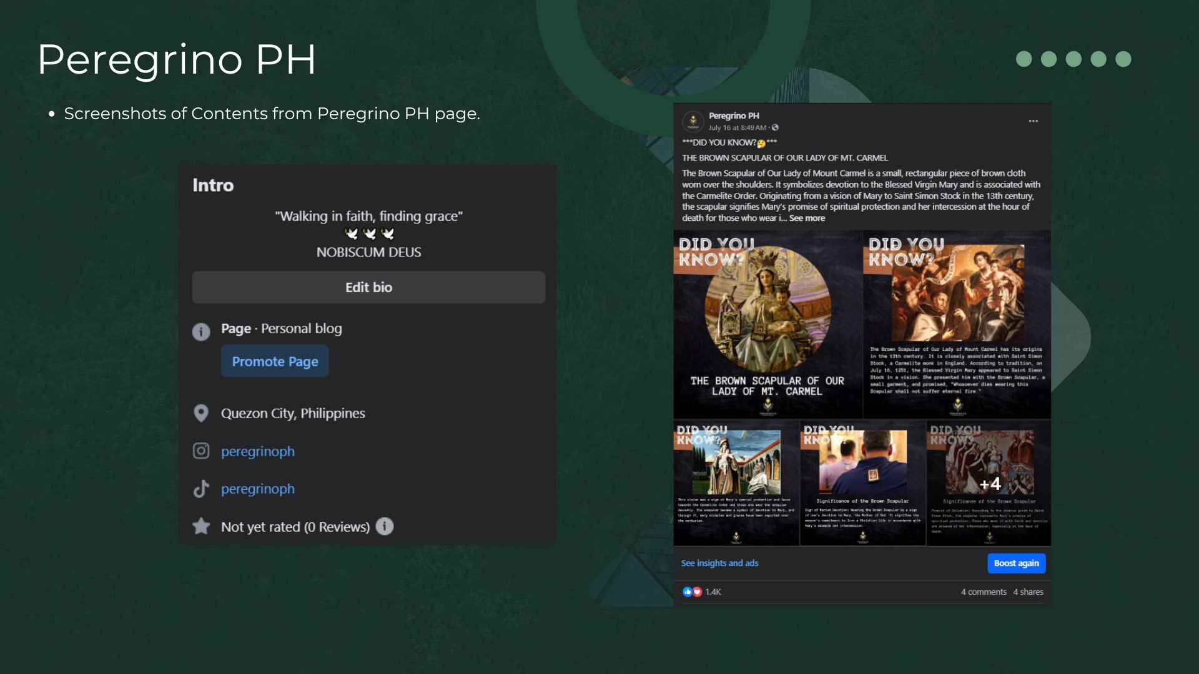Click the Boost again button
Image resolution: width=1199 pixels, height=674 pixels.
click(x=1016, y=563)
